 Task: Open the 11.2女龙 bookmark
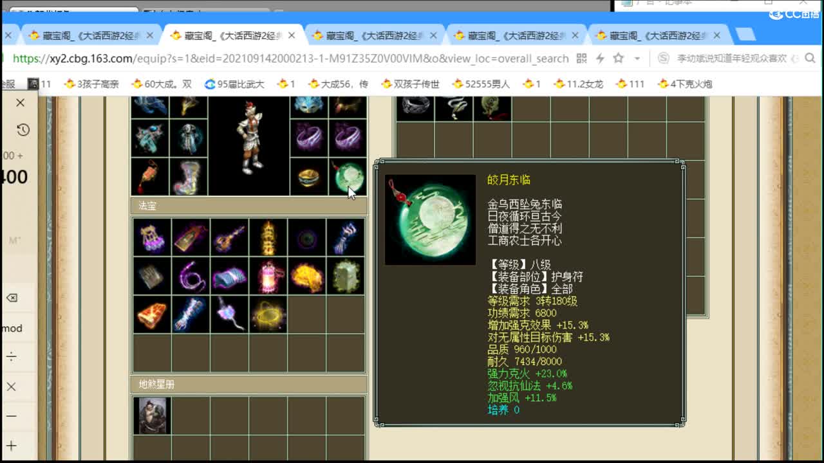pyautogui.click(x=577, y=84)
